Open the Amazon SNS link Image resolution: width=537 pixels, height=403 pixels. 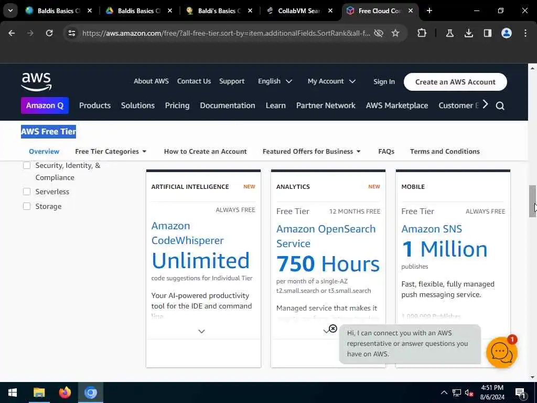click(432, 229)
